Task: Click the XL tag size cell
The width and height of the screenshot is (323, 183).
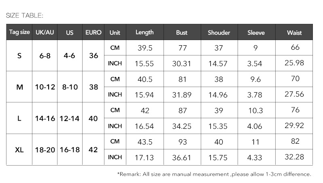Action: coord(19,150)
